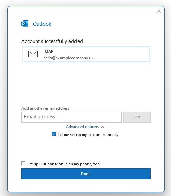This screenshot has height=196, width=171.
Task: Click the Add another email address label
Action: pyautogui.click(x=45, y=108)
